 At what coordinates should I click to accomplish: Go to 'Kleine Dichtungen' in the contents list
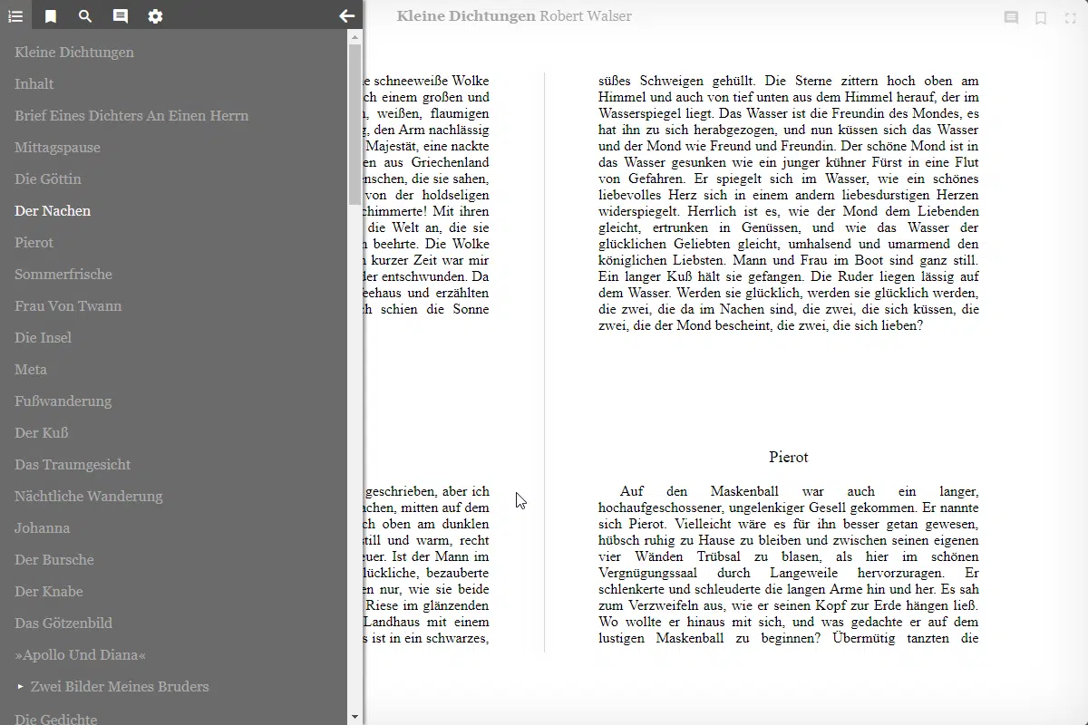click(x=74, y=52)
